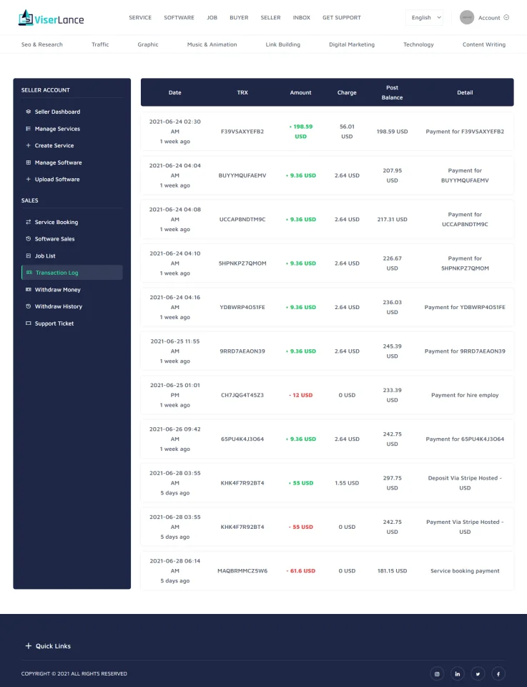Click the Amount column header

301,92
